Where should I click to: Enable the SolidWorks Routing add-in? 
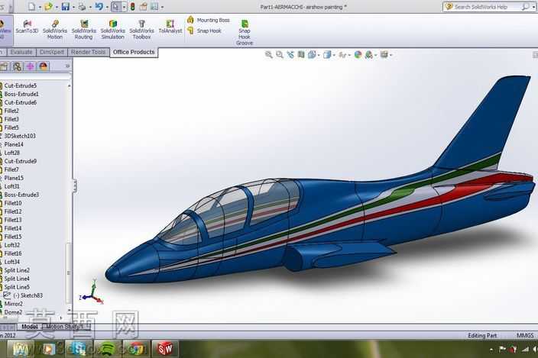click(84, 30)
